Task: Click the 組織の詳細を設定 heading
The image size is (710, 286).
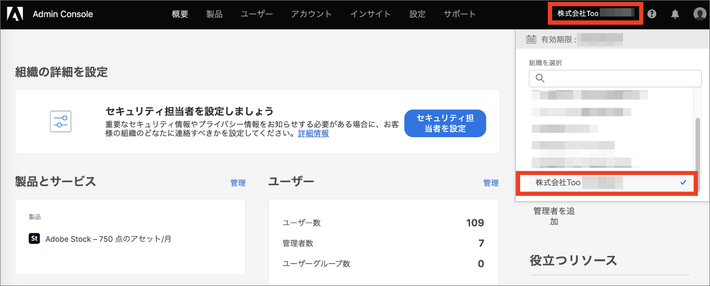Action: (62, 72)
